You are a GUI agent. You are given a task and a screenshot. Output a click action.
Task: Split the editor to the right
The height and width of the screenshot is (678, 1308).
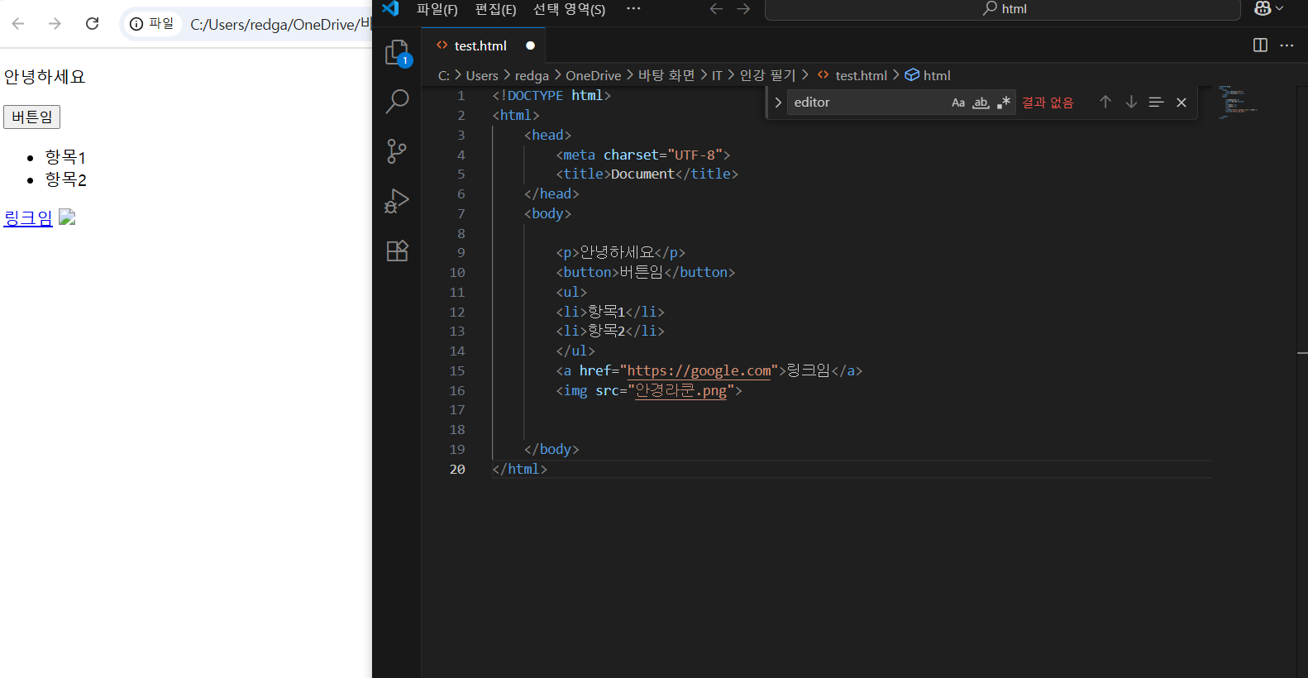click(1260, 45)
